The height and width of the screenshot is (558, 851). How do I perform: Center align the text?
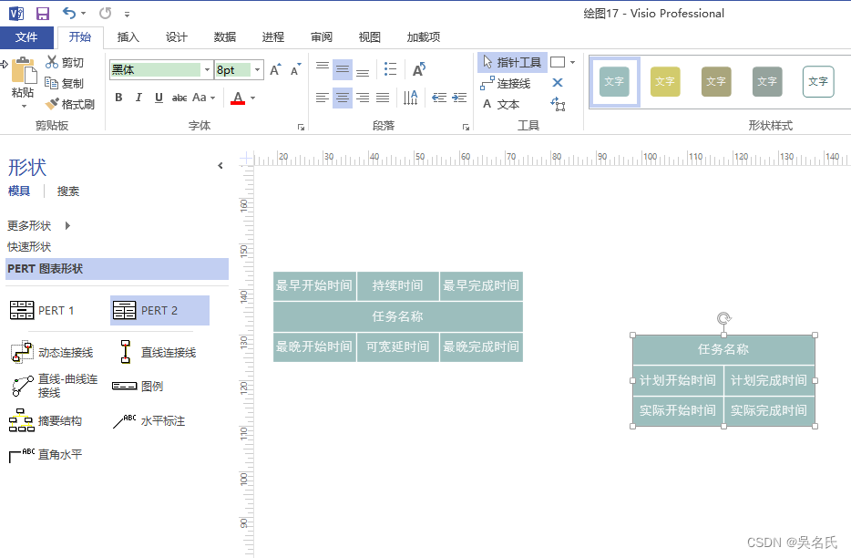(x=343, y=98)
